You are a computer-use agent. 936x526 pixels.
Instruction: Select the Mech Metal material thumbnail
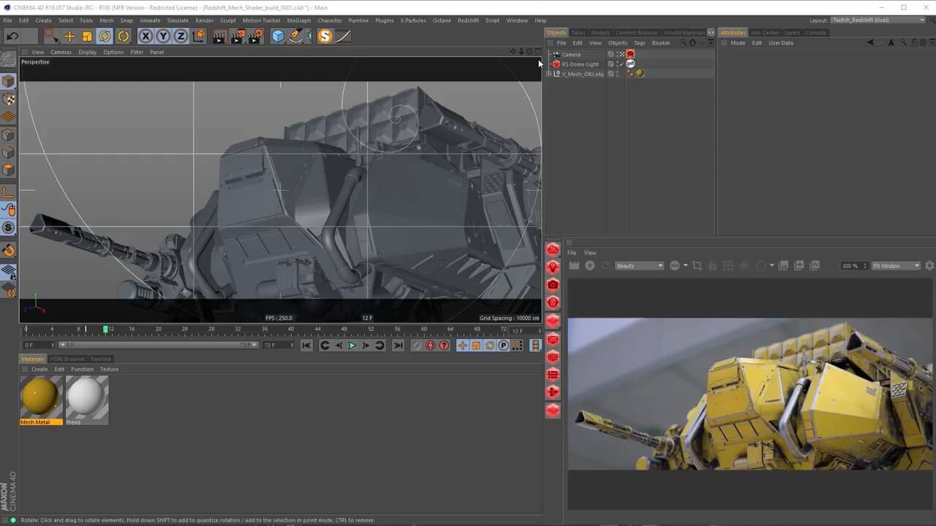(x=40, y=397)
